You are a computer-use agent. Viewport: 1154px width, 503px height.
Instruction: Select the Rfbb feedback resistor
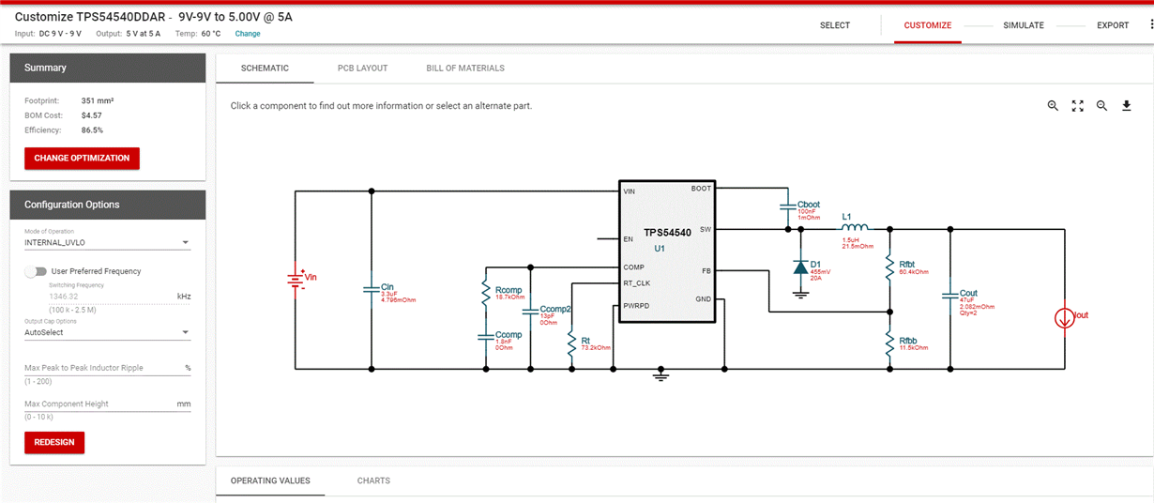coord(889,344)
